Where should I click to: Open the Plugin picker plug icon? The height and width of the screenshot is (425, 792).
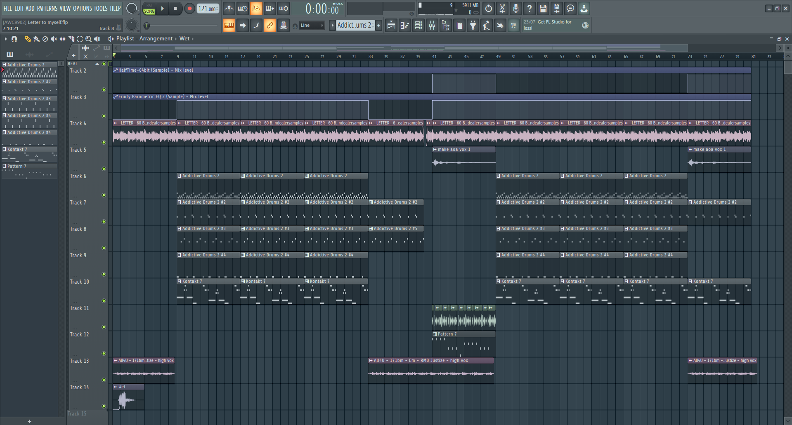473,26
